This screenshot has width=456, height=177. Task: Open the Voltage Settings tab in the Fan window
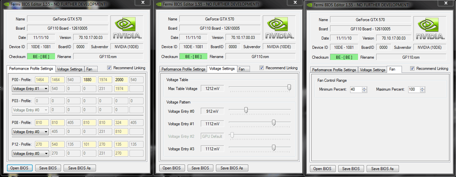373,70
